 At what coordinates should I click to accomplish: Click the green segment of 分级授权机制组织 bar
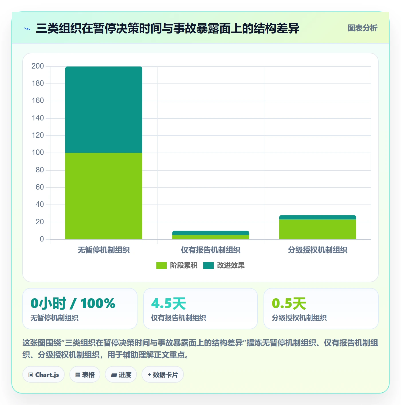pos(318,229)
